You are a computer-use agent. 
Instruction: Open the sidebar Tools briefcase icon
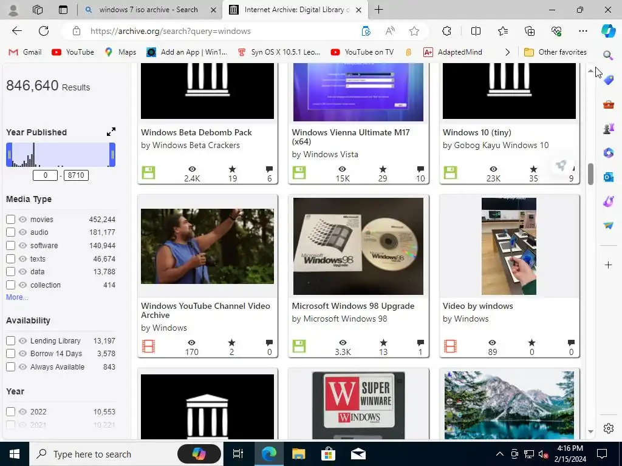coord(608,104)
